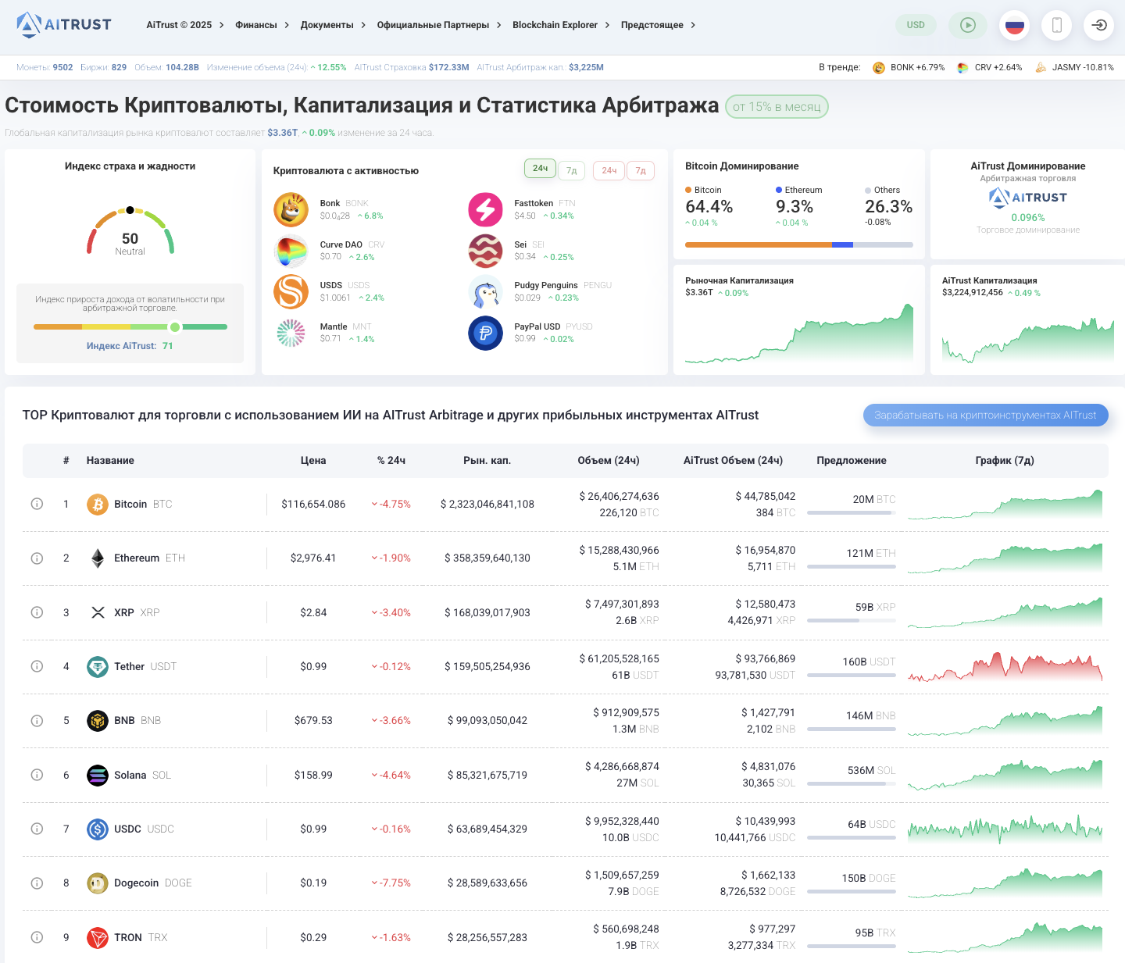Click the Биржи: 829 stat
This screenshot has width=1125, height=963.
(x=103, y=67)
